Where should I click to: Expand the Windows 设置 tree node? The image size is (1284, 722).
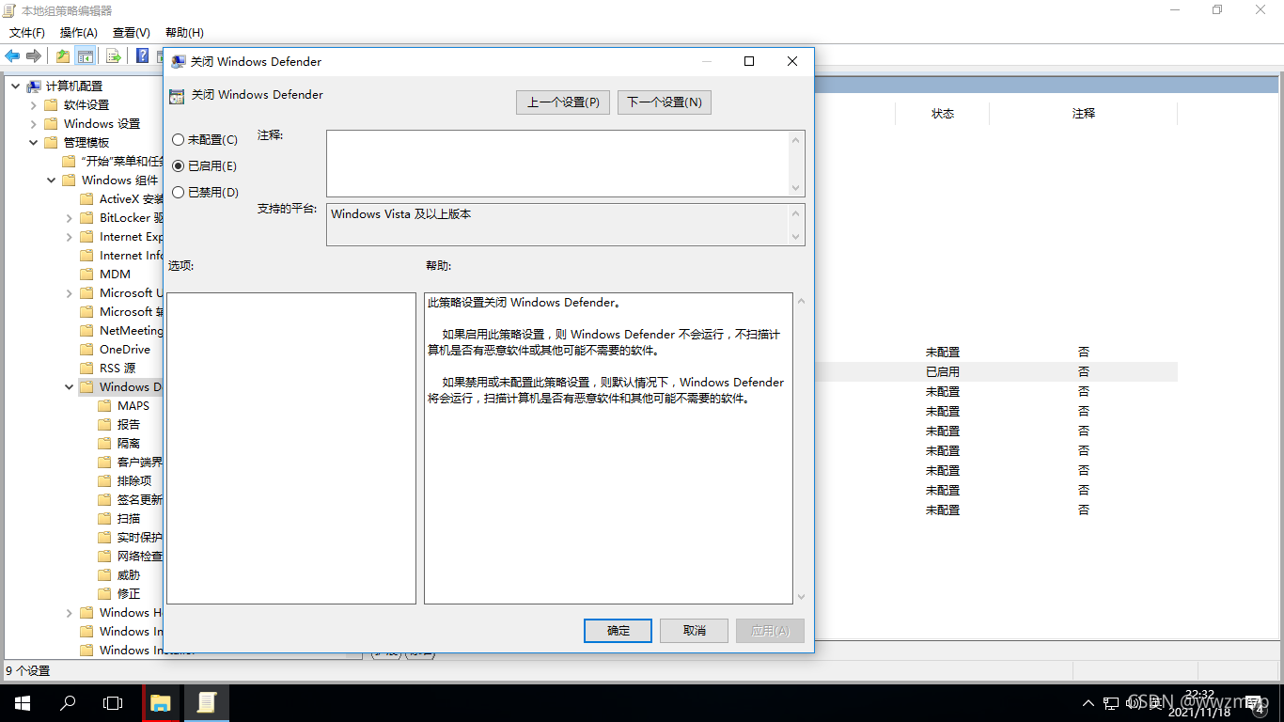[34, 124]
